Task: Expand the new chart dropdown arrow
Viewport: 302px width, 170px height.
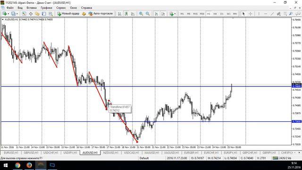Action: (x=8, y=14)
